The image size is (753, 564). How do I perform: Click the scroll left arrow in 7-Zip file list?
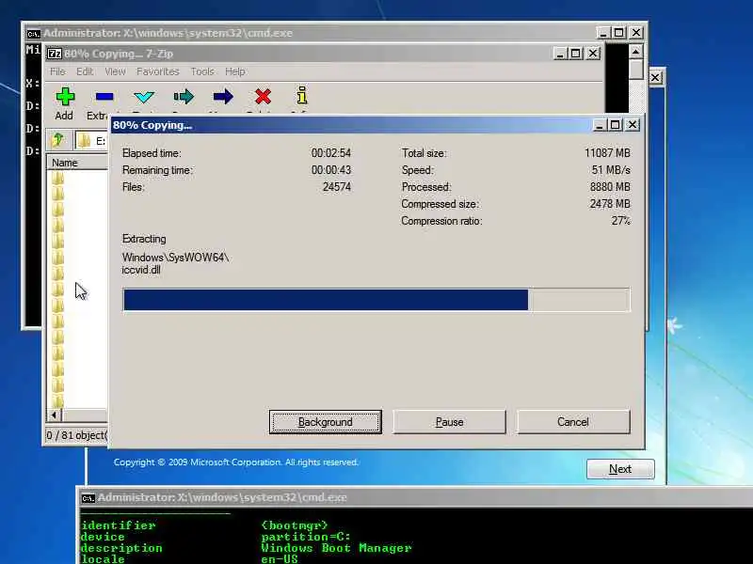(x=55, y=415)
